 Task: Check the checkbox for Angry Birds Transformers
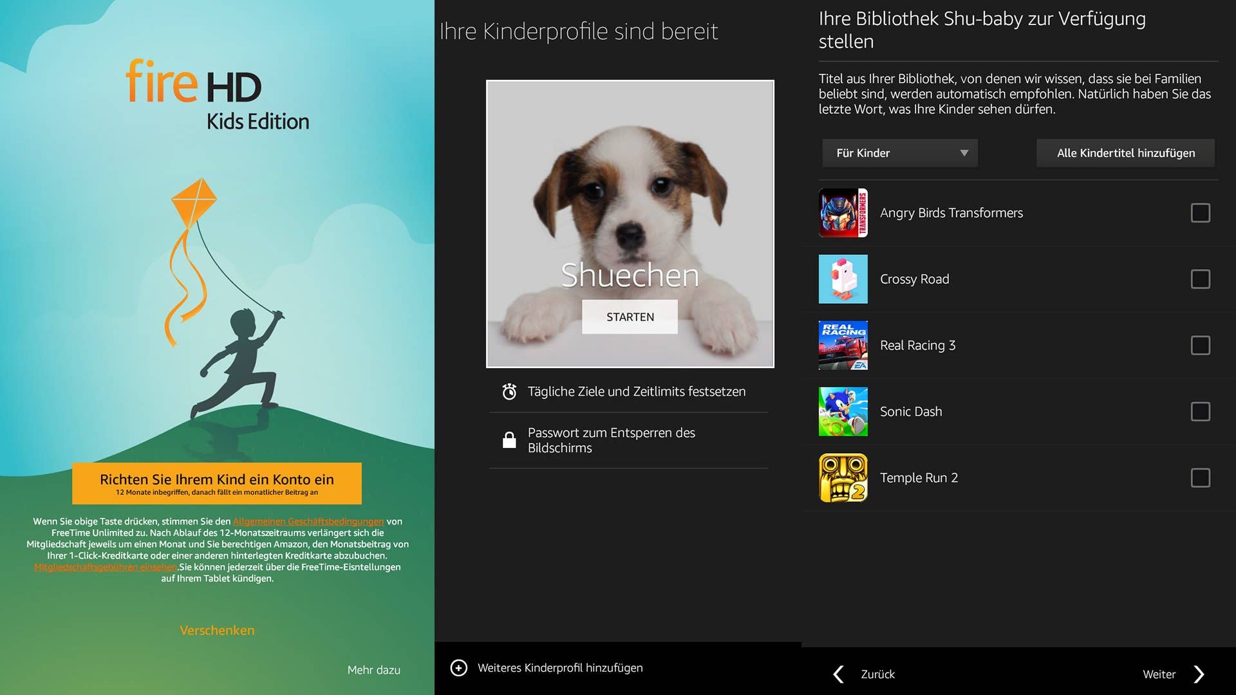pyautogui.click(x=1200, y=213)
